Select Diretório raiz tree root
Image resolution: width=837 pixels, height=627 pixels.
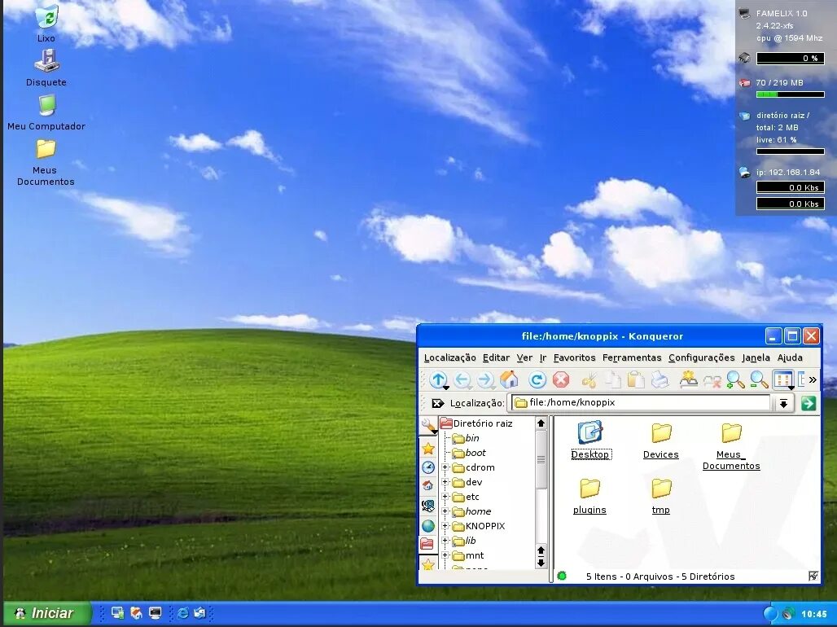(x=476, y=423)
